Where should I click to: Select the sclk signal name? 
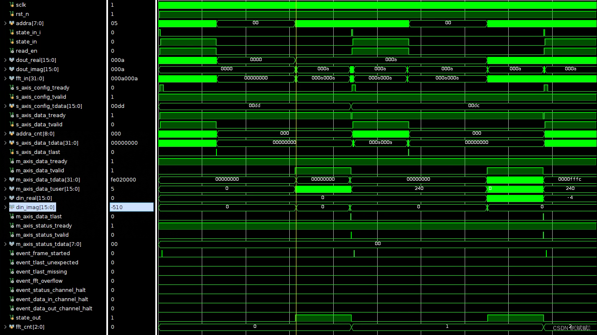pos(21,5)
